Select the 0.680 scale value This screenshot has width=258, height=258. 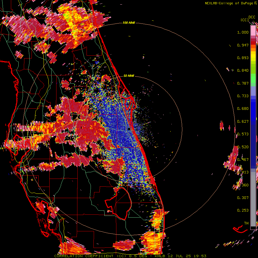[243, 109]
